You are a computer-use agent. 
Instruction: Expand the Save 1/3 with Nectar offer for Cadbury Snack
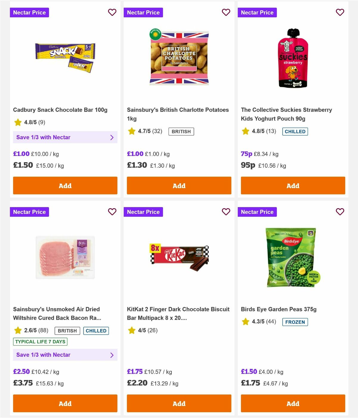click(65, 137)
